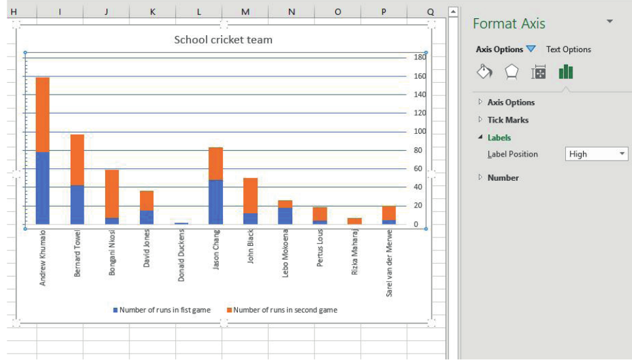Screen dimensions: 632x364
Task: Select column header K
Action: [x=152, y=12]
